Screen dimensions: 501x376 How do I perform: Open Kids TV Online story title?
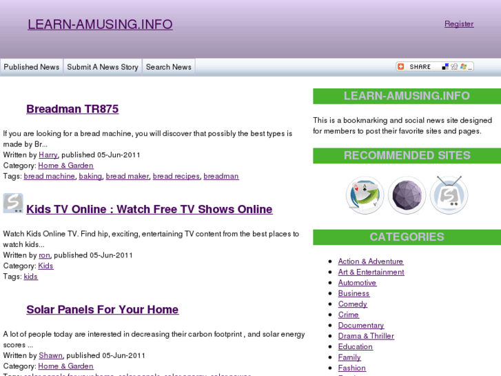150,209
